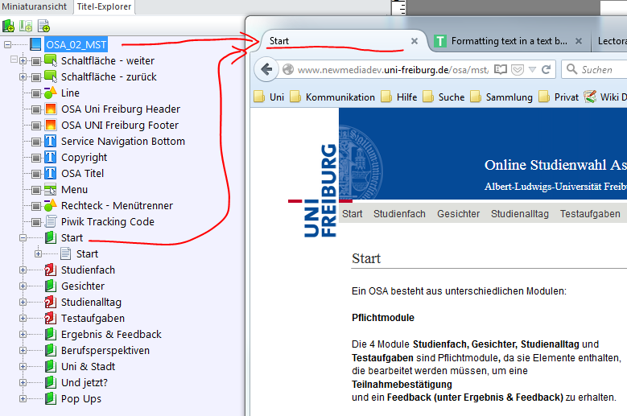Click the OSA Uni Freiburg Header image icon
The height and width of the screenshot is (416, 627).
(x=51, y=109)
